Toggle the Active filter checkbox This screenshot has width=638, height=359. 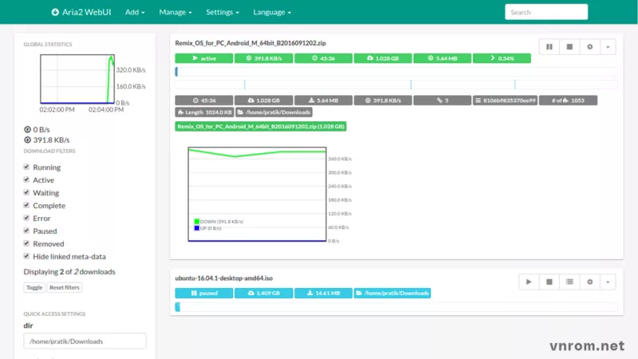click(x=26, y=179)
